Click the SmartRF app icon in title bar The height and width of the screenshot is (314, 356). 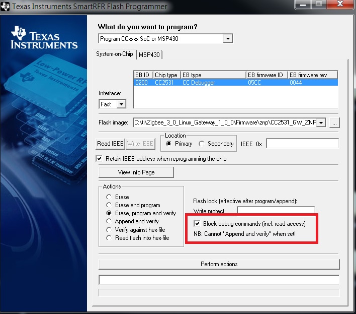[5, 7]
